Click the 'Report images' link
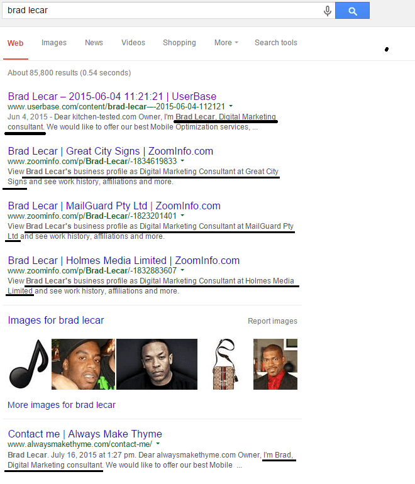415x484 pixels. point(272,321)
